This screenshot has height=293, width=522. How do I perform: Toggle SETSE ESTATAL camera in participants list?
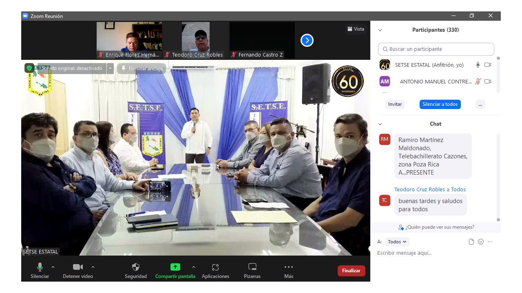pos(488,65)
